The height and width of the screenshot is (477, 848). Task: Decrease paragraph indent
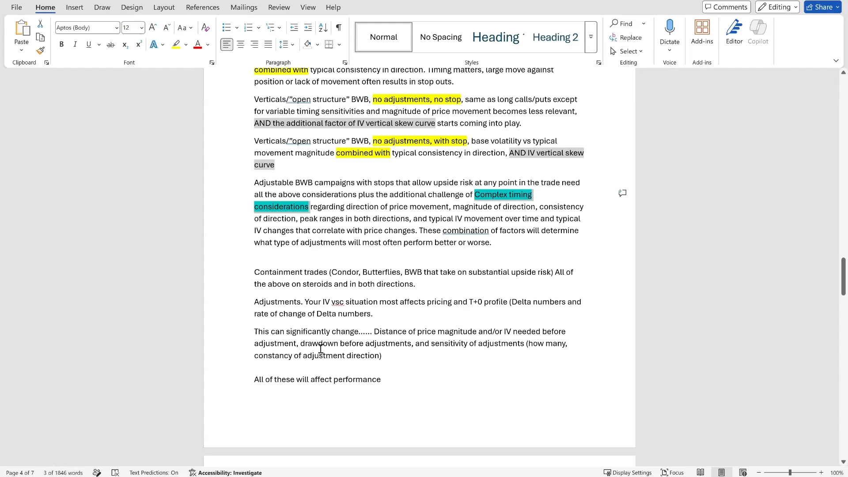[294, 27]
